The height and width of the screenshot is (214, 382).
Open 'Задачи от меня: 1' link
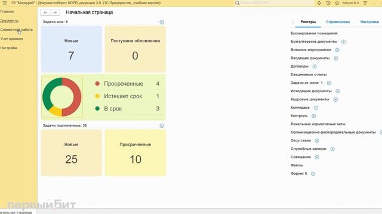[306, 83]
